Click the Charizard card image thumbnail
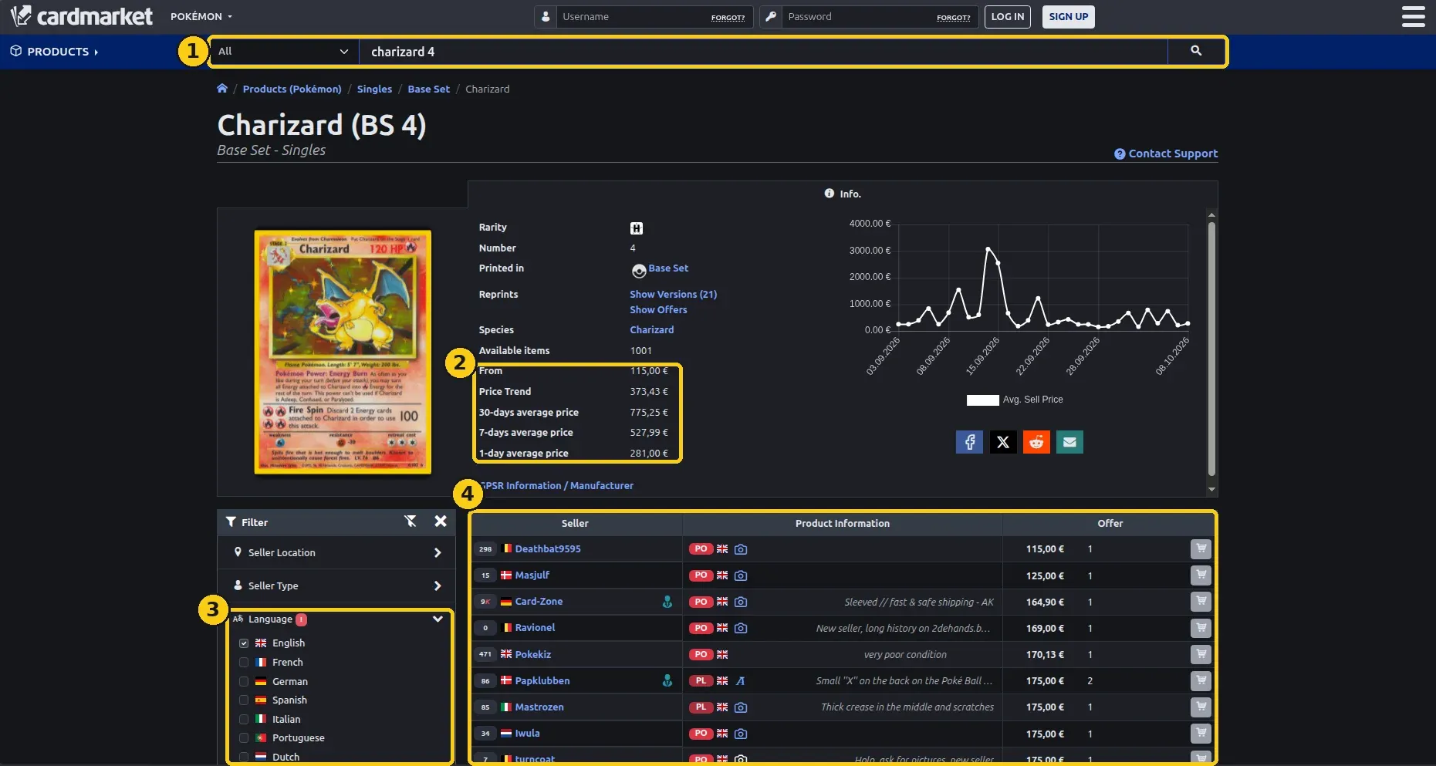 [343, 351]
